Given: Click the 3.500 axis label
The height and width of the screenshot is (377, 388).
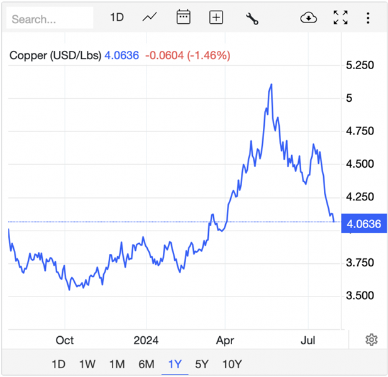Looking at the screenshot, I should pos(360,295).
